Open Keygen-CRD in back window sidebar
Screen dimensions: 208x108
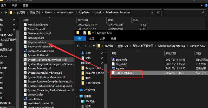6,35
